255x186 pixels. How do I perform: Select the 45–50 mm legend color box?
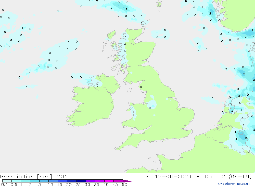tap(118, 181)
